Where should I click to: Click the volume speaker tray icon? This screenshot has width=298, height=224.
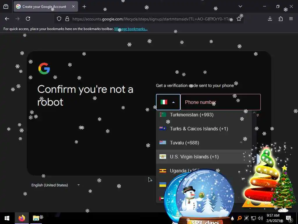(260, 218)
